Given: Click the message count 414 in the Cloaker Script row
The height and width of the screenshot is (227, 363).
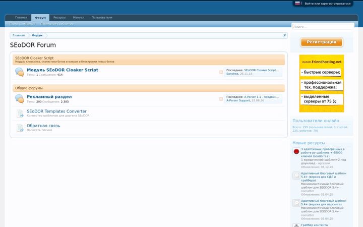Looking at the screenshot, I should point(60,75).
